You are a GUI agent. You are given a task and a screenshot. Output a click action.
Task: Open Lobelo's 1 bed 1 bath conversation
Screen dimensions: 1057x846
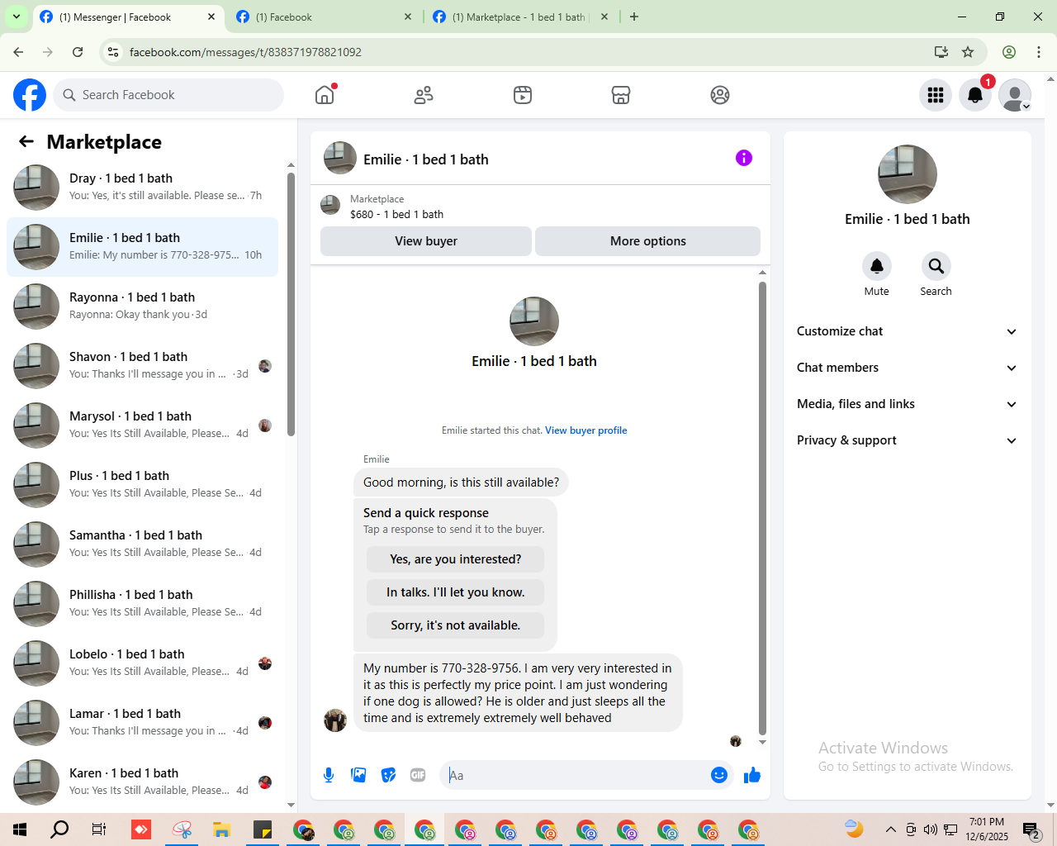coord(142,663)
